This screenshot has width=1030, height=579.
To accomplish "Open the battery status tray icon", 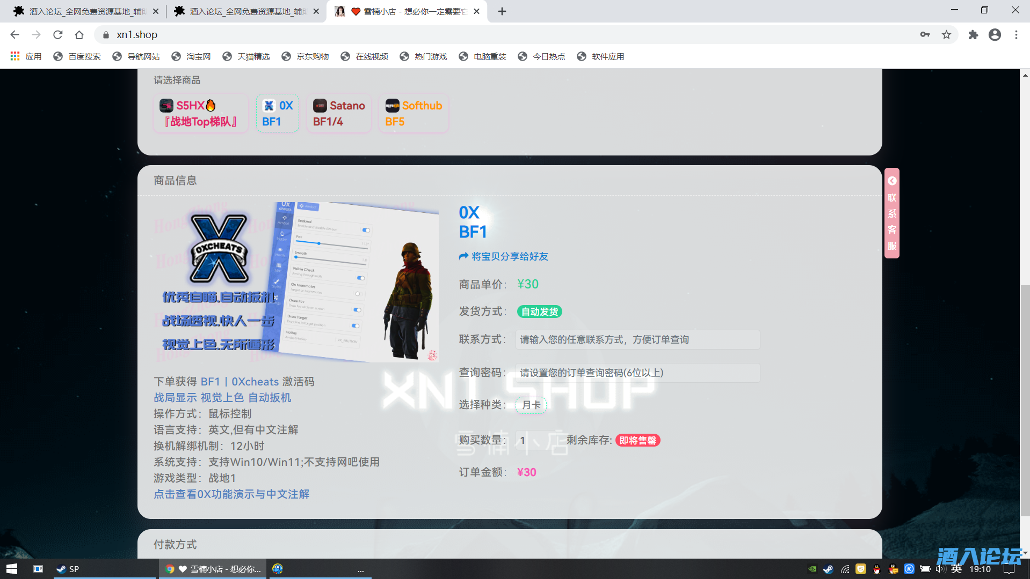I will (x=925, y=569).
